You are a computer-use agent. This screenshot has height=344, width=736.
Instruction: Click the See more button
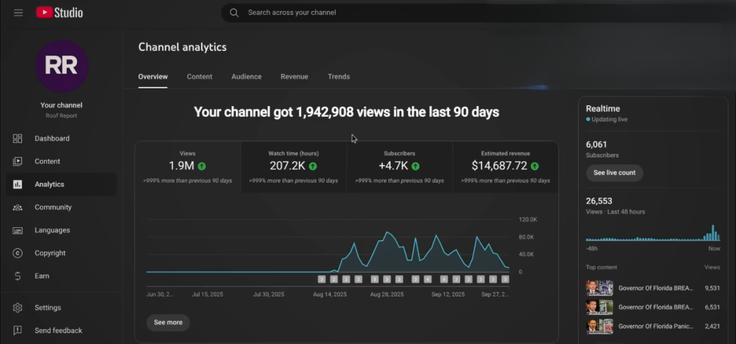tap(168, 322)
